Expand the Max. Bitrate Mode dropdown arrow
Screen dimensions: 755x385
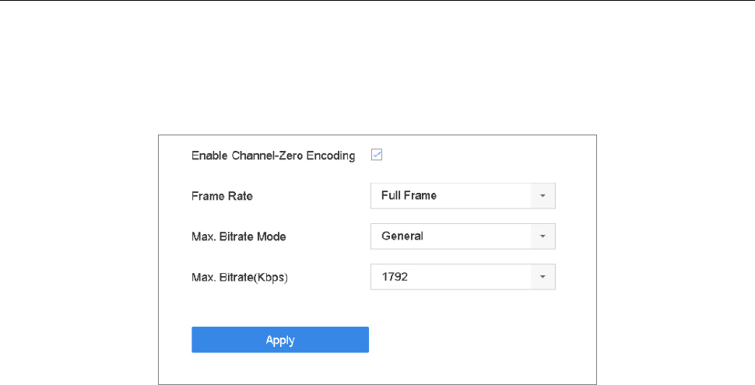coord(543,236)
